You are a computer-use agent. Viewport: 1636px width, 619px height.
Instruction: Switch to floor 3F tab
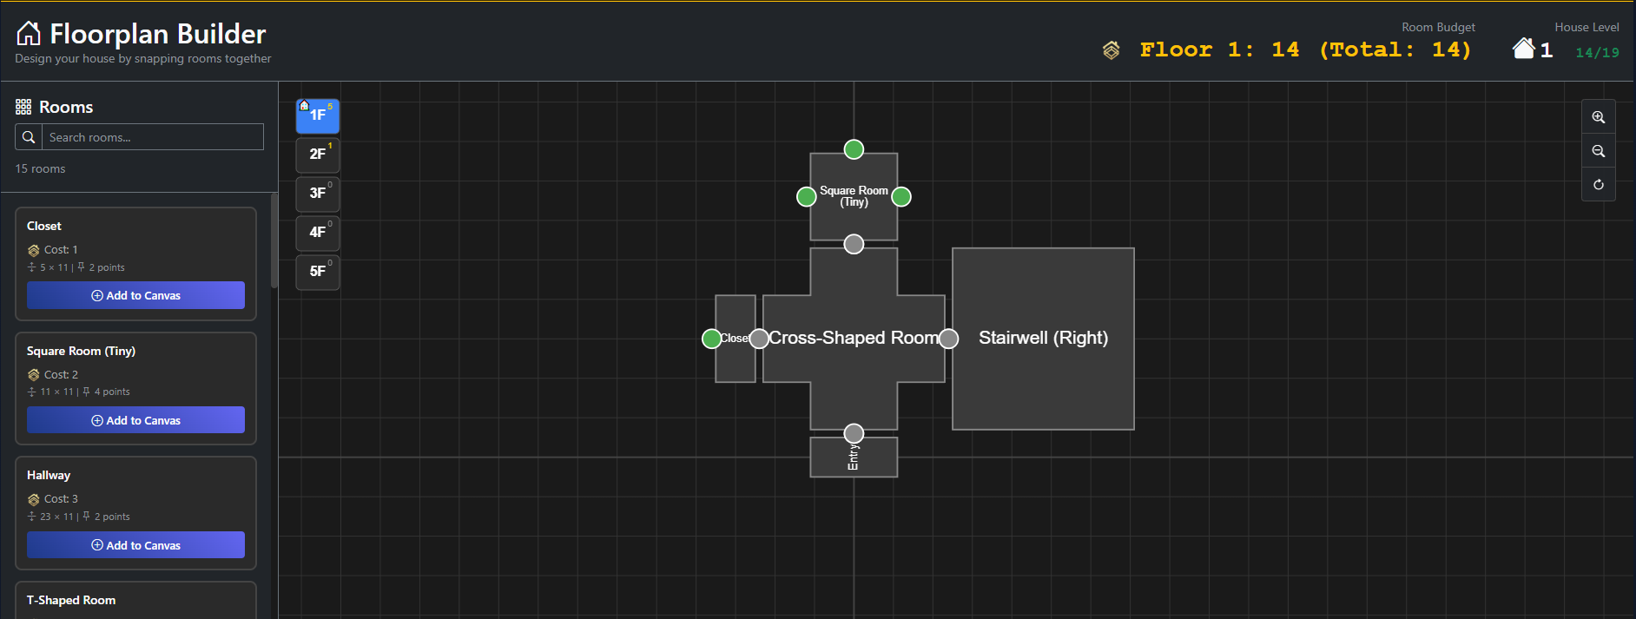point(318,194)
